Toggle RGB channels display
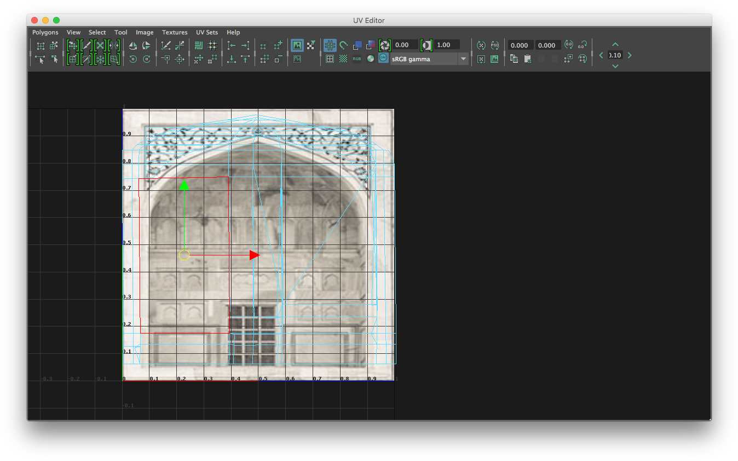The height and width of the screenshot is (461, 738). click(x=357, y=59)
